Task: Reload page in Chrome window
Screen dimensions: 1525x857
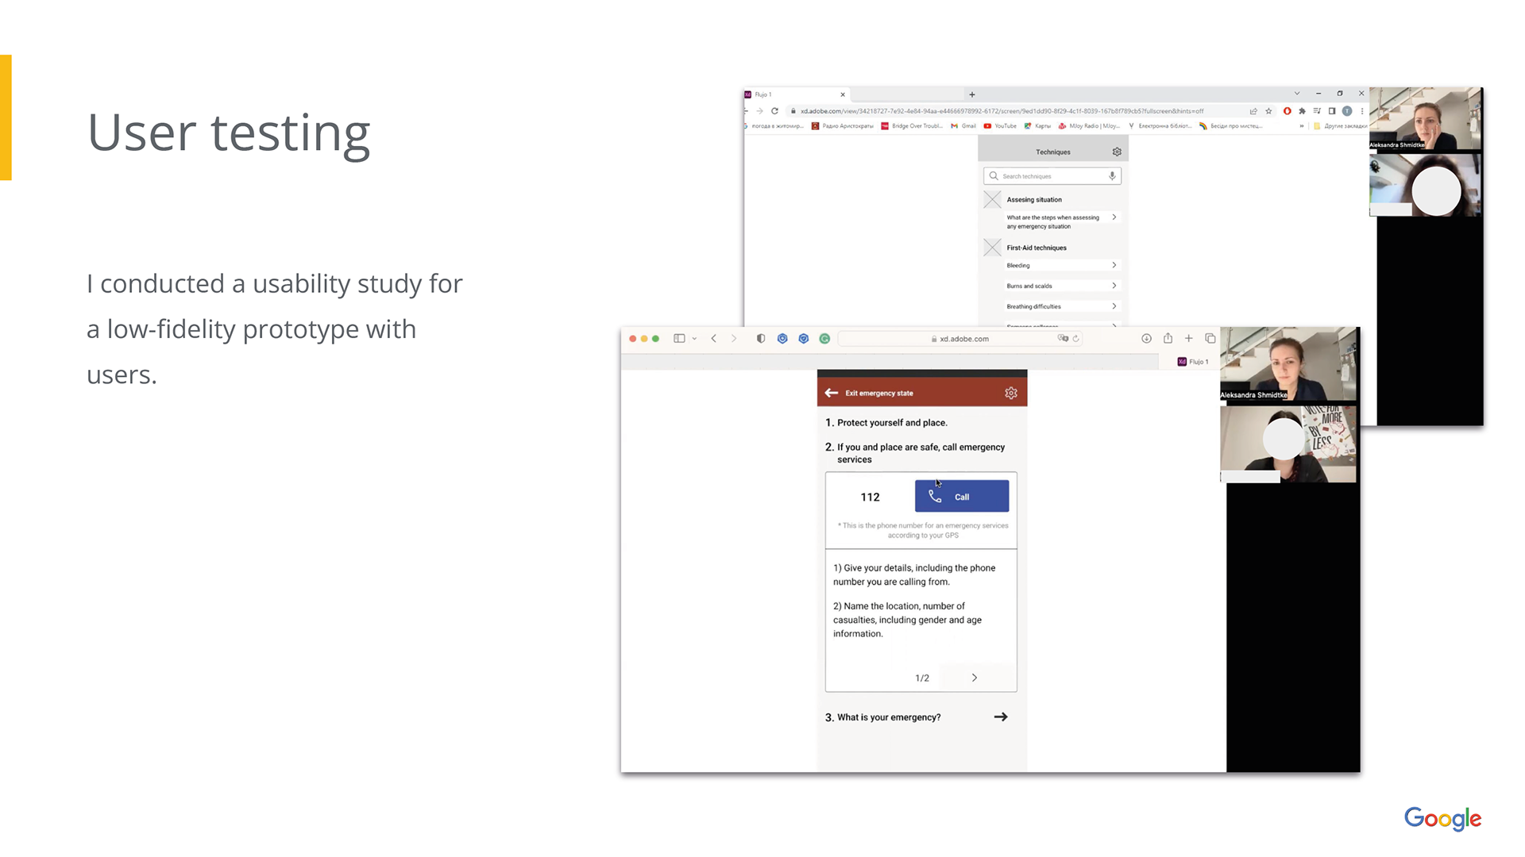Action: 774,111
